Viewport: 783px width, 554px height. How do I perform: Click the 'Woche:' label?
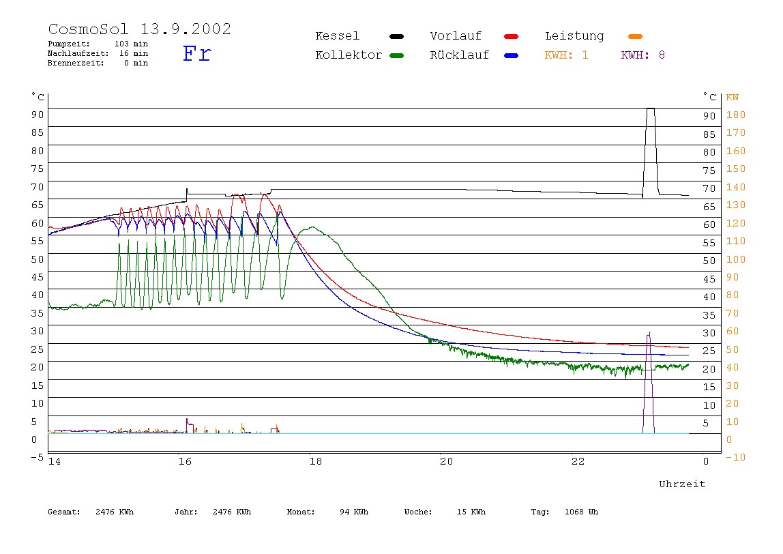click(x=418, y=512)
